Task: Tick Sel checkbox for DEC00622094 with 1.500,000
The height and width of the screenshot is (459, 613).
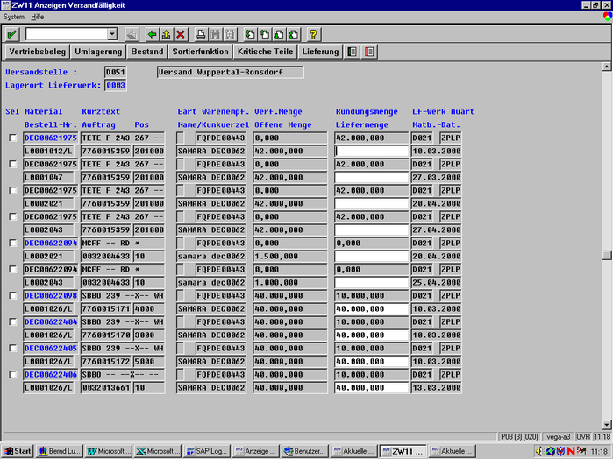Action: [13, 243]
